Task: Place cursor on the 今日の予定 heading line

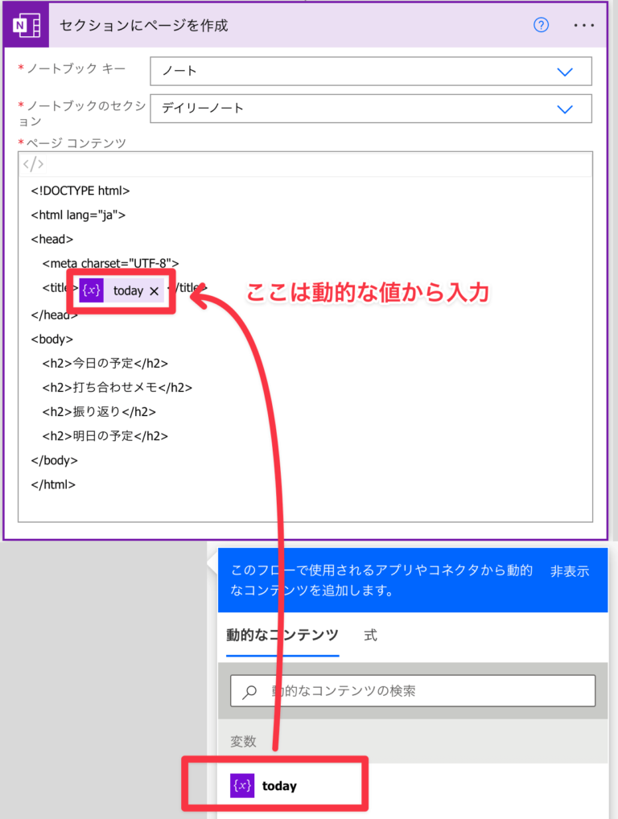Action: click(x=105, y=364)
